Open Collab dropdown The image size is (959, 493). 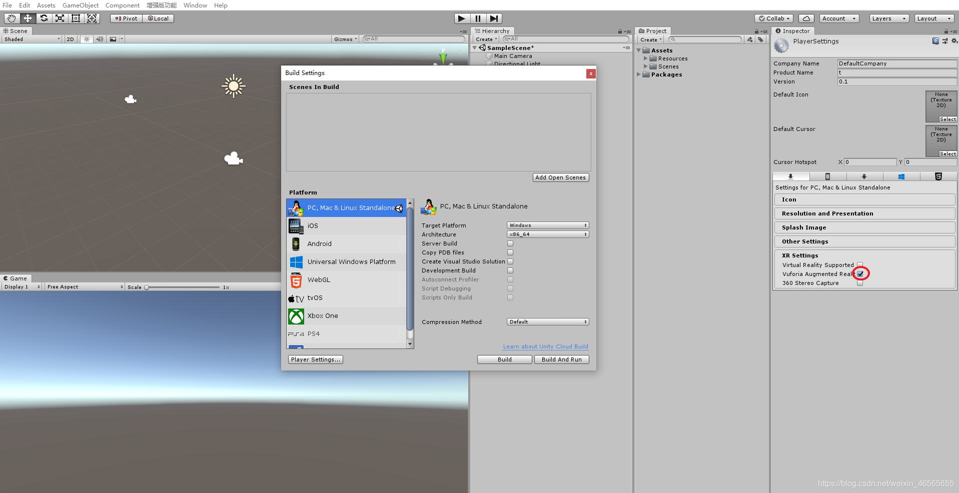tap(774, 18)
